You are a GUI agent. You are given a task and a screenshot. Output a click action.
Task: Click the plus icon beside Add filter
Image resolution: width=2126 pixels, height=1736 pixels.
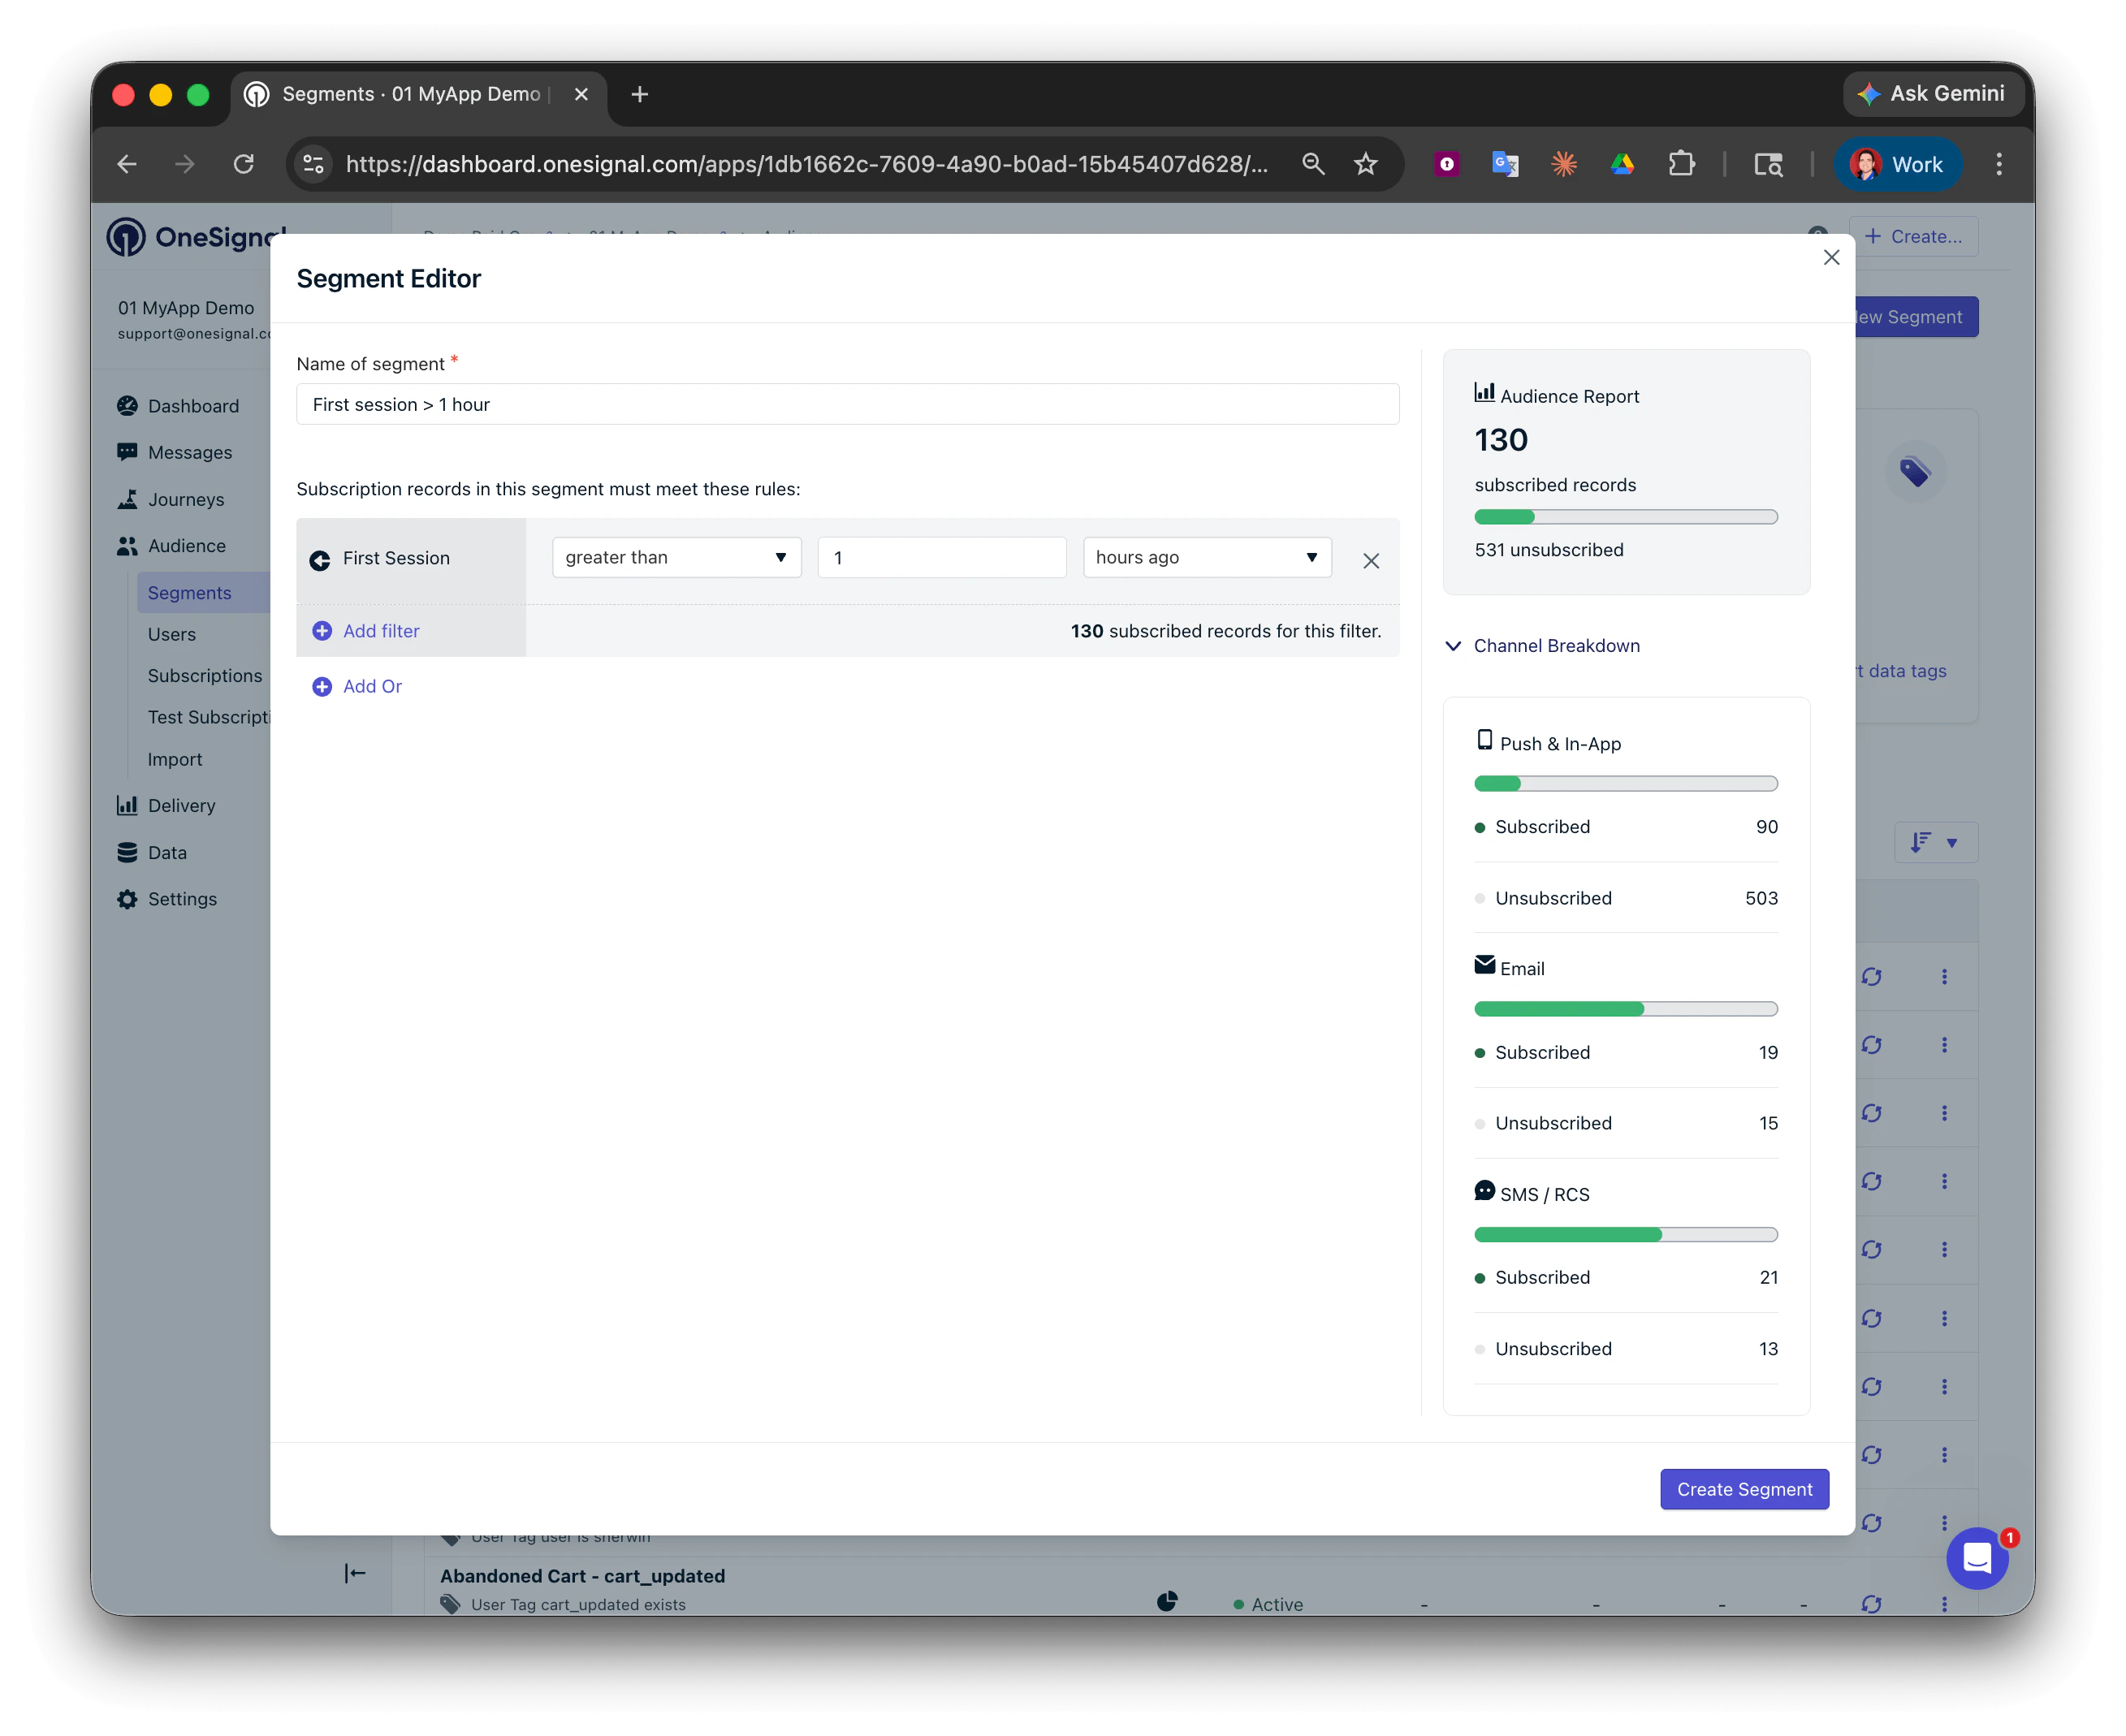pyautogui.click(x=322, y=631)
